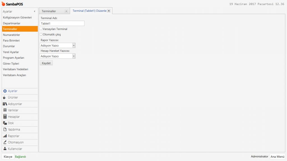The image size is (287, 161).
Task: Check the Otomatik çıkış option
Action: pos(41,34)
